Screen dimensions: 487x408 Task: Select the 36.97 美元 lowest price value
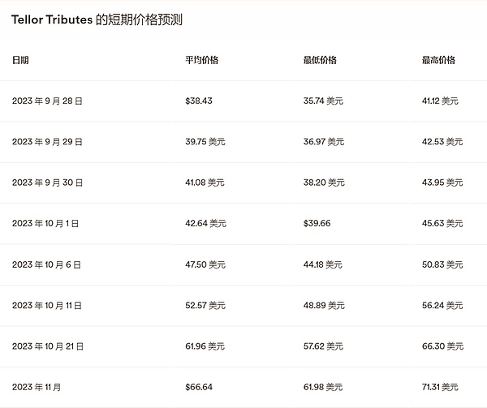[x=323, y=141]
